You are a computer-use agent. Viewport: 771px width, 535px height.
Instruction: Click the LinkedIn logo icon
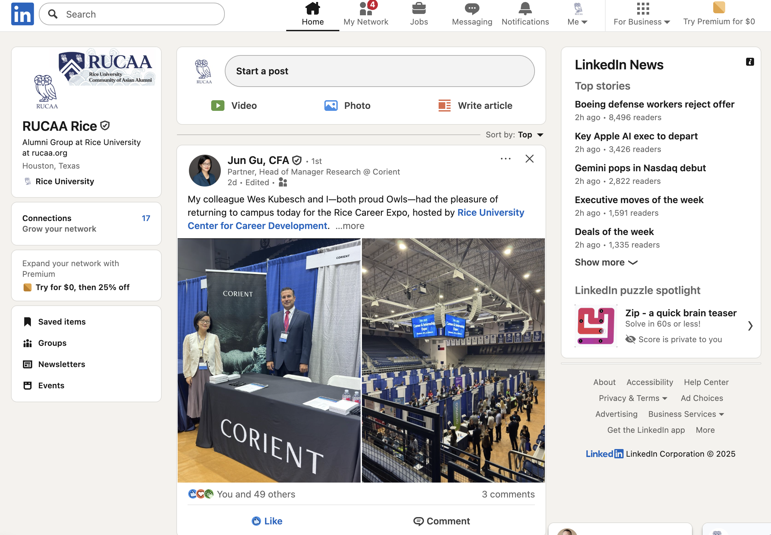coord(23,14)
